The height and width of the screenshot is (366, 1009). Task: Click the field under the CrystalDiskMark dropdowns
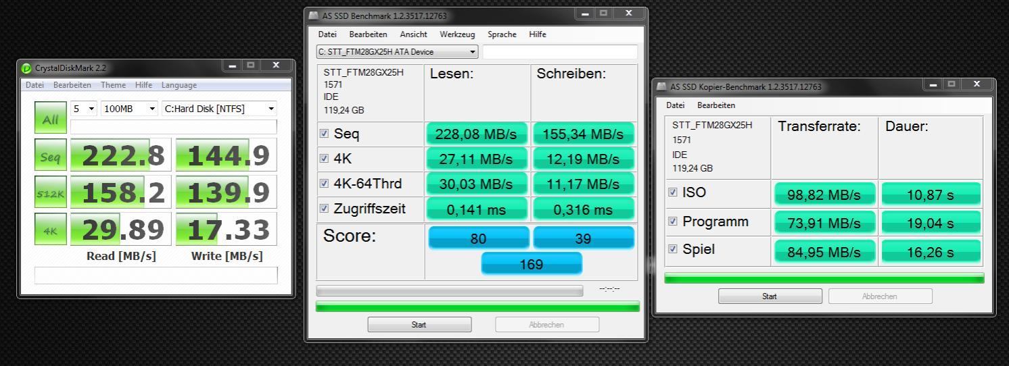(x=174, y=126)
